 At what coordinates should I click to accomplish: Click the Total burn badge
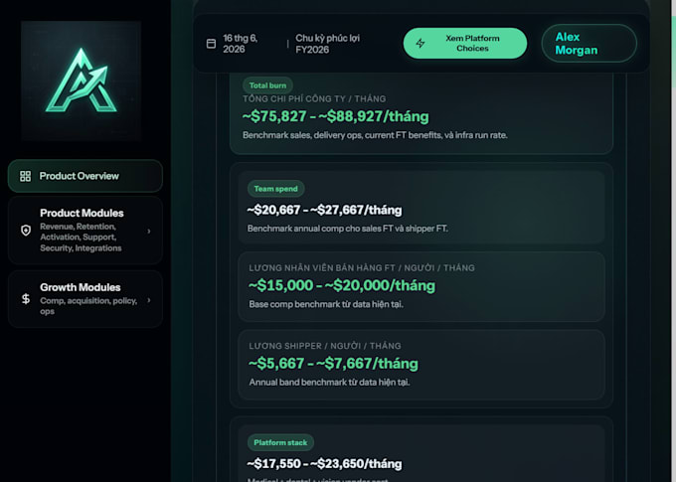pyautogui.click(x=267, y=85)
